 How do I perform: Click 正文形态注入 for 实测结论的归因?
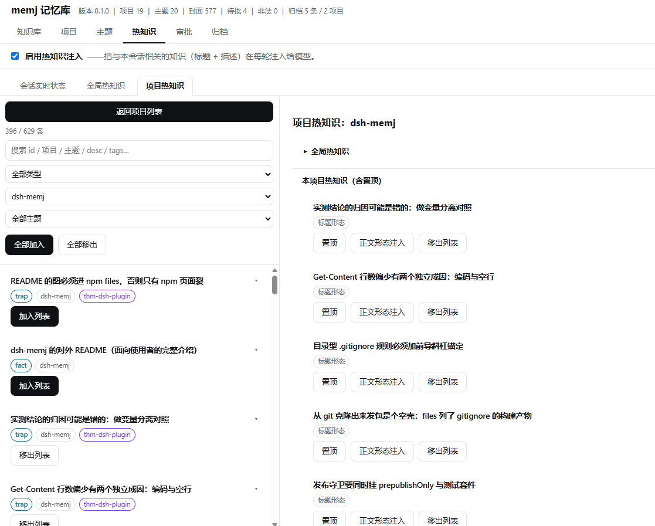coord(382,243)
